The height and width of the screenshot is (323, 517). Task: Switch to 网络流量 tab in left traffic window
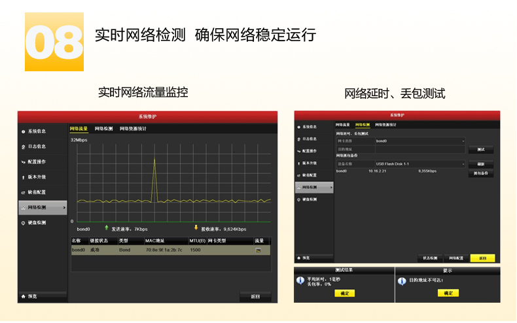point(79,129)
